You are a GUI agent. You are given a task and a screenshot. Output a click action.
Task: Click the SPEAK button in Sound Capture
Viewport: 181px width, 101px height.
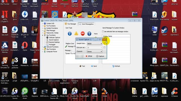(x=89, y=56)
